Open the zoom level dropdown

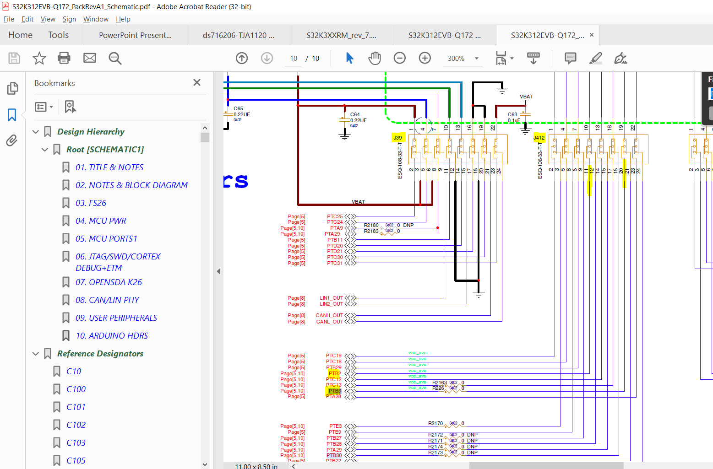pos(476,59)
